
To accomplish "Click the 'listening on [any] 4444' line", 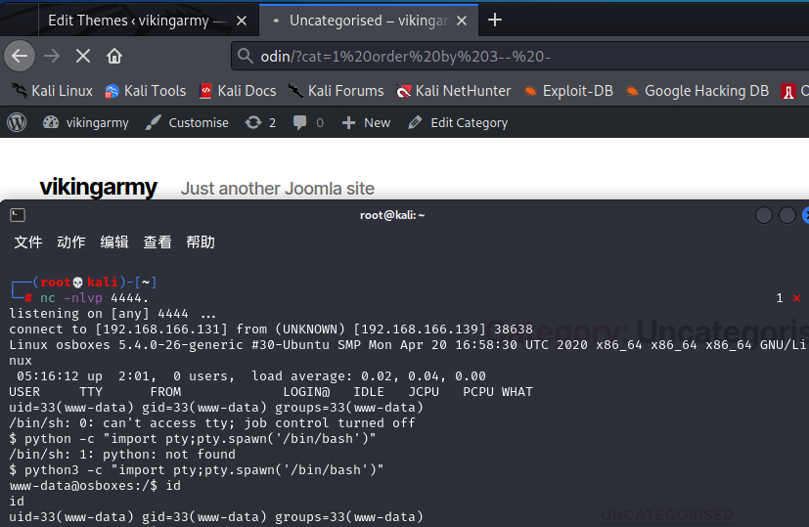I will pos(112,314).
